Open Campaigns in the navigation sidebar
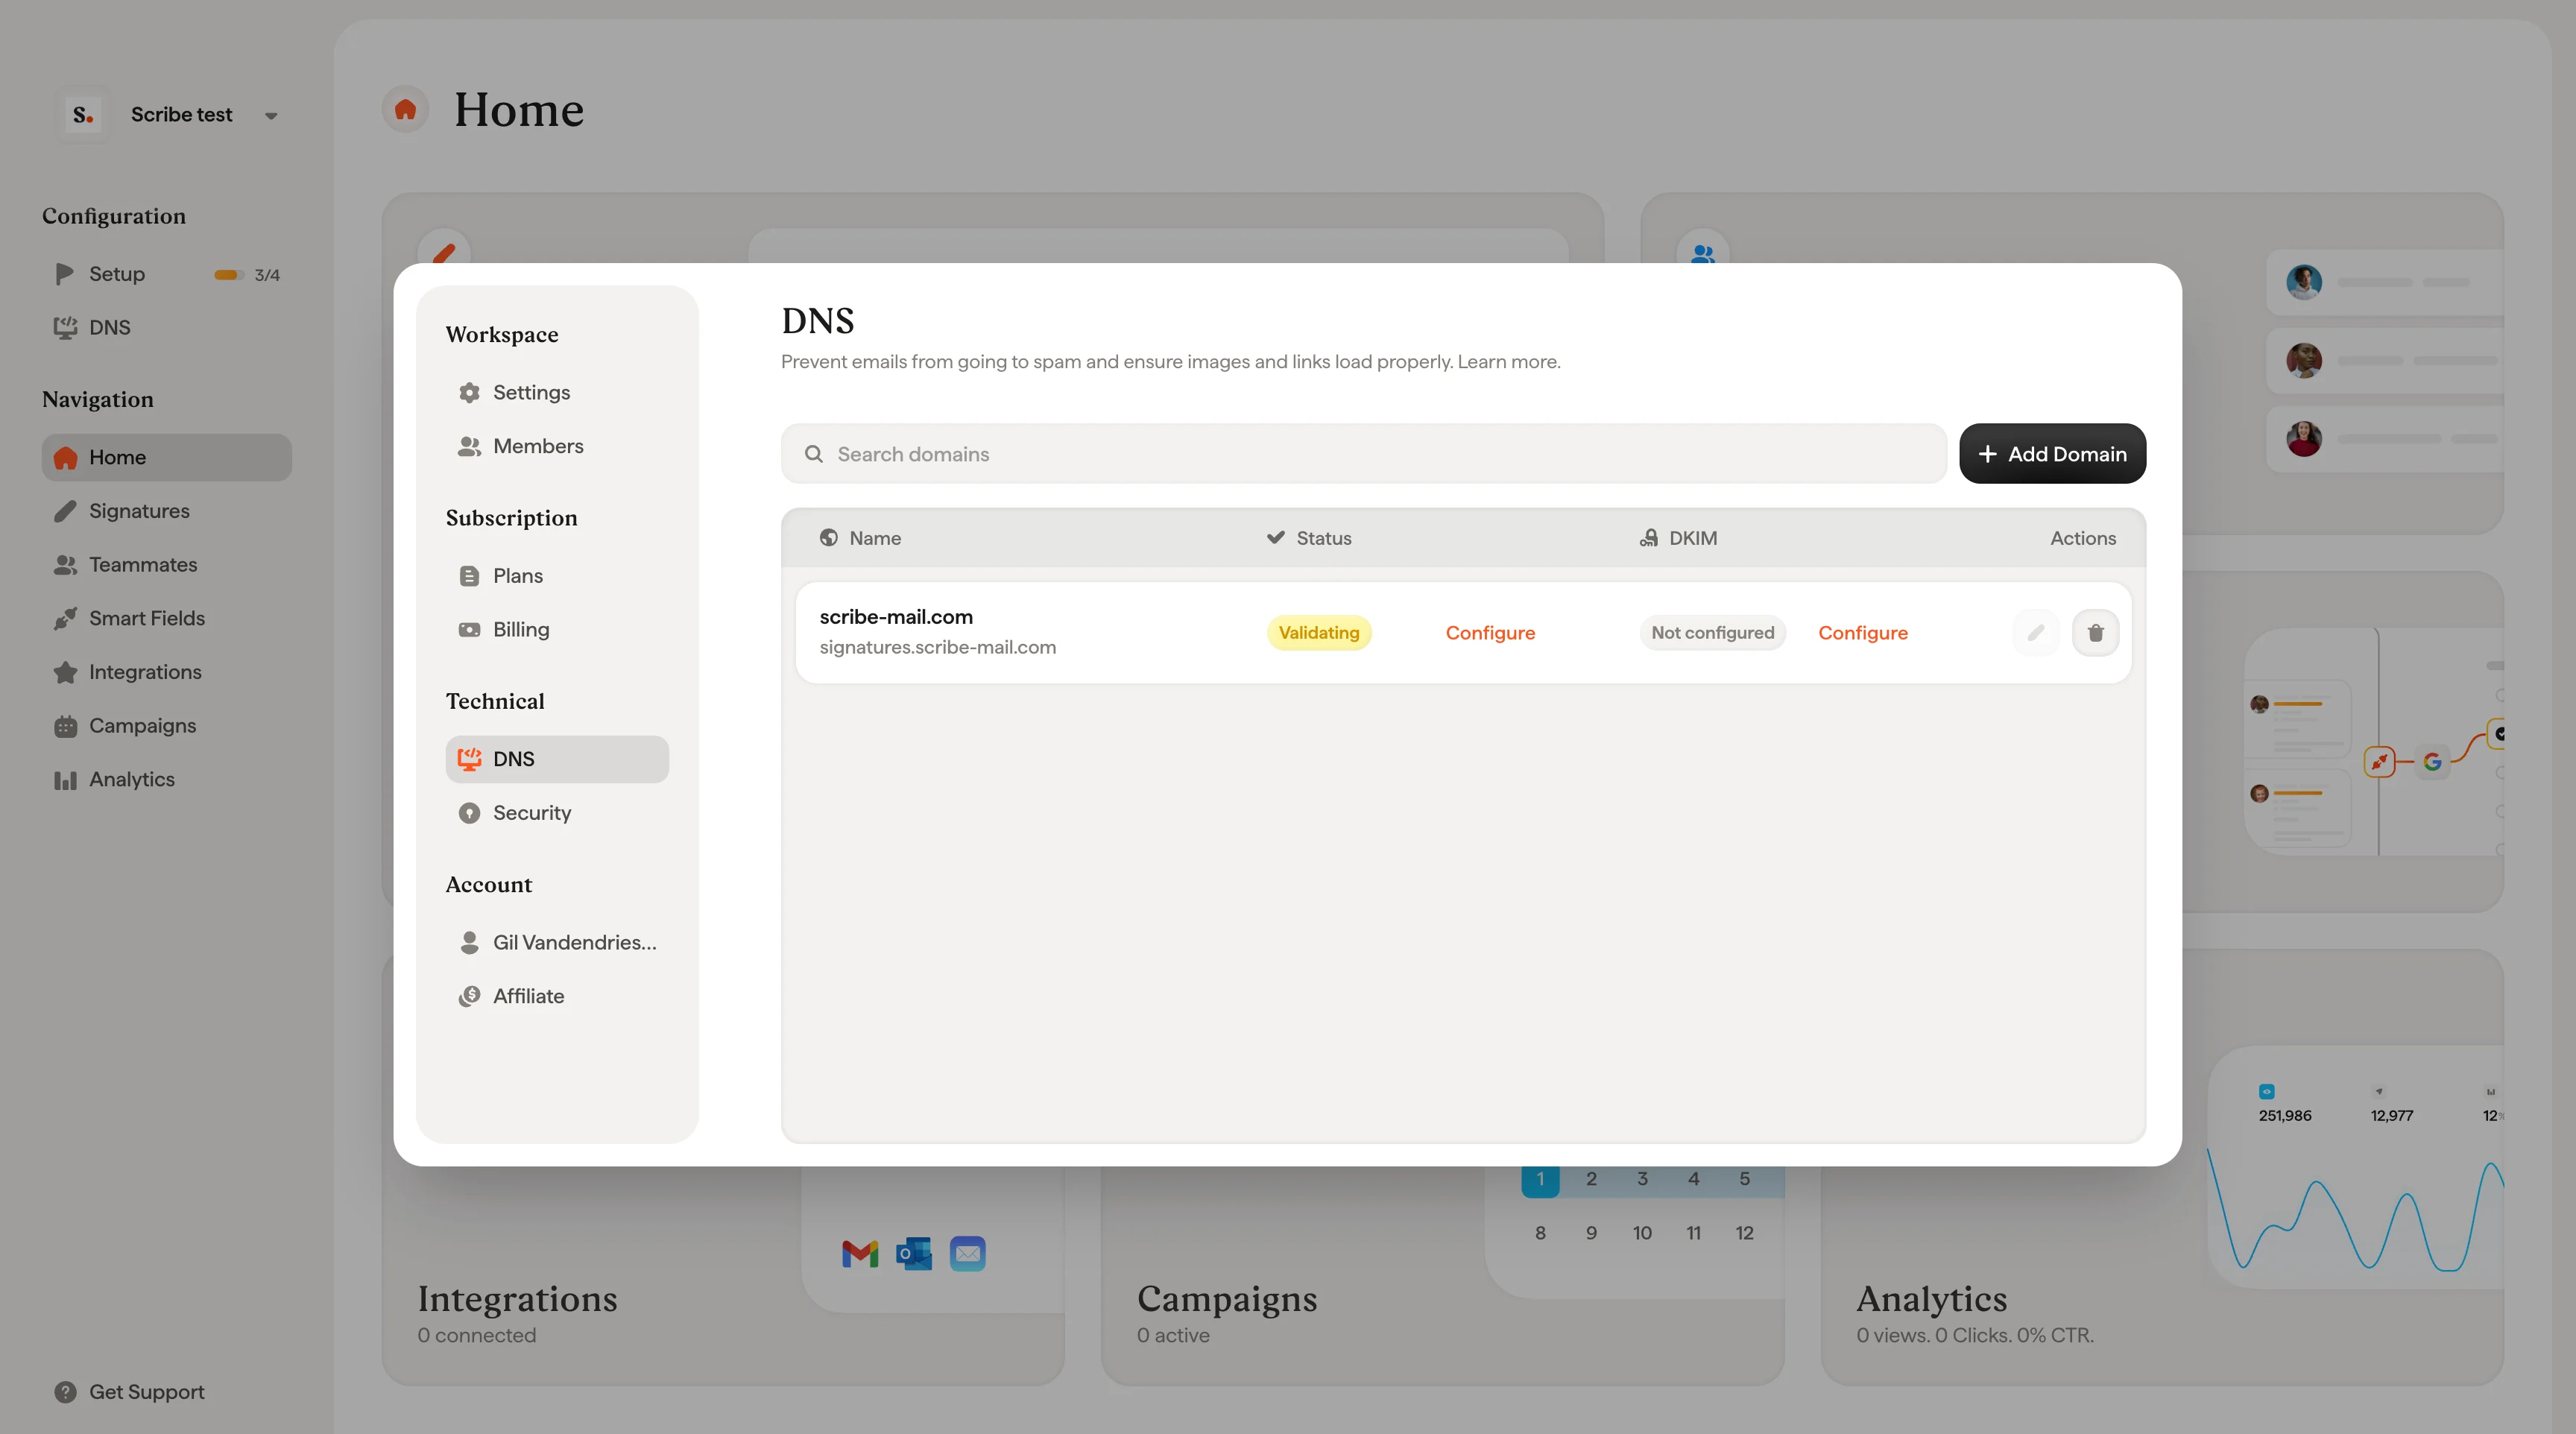 click(x=167, y=726)
